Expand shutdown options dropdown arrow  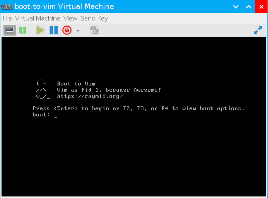point(78,31)
